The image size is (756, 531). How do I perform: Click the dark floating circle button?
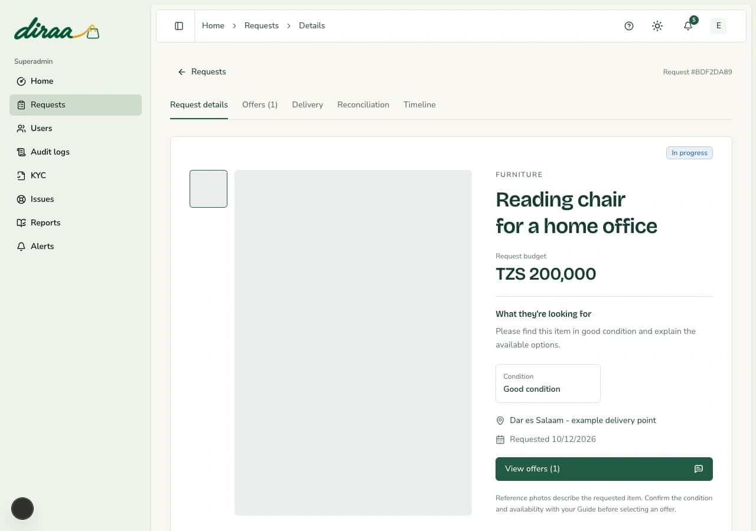click(x=22, y=509)
